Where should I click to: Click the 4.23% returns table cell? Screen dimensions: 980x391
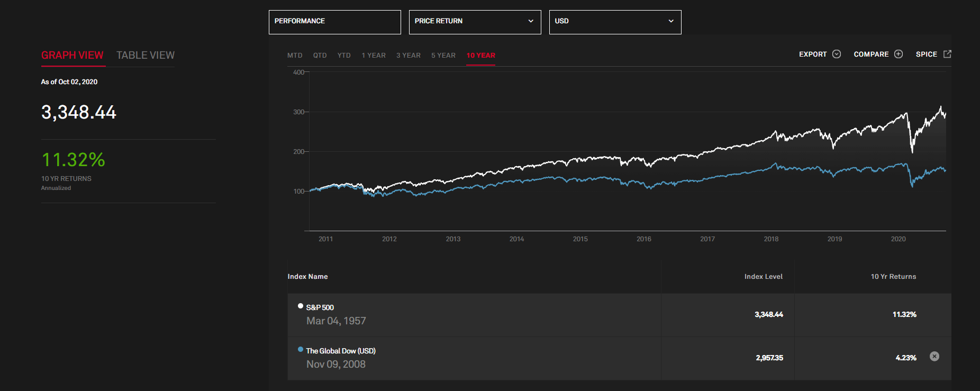coord(906,358)
